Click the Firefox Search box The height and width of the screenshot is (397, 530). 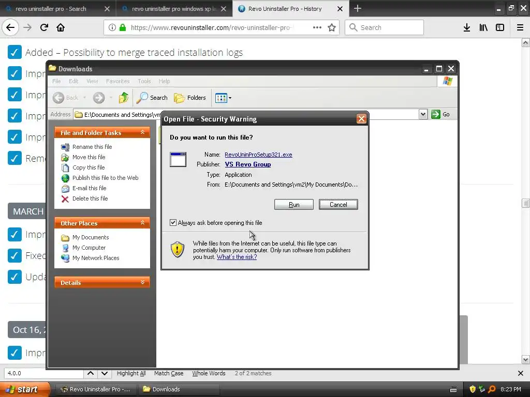(385, 28)
